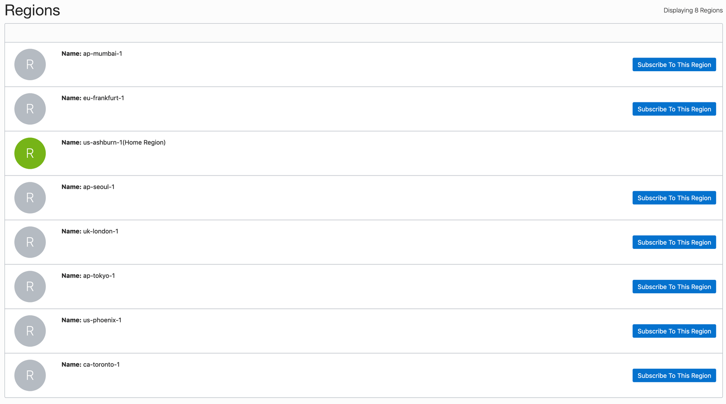This screenshot has height=404, width=726.
Task: Subscribe to the uk-london-1 region
Action: pos(674,243)
